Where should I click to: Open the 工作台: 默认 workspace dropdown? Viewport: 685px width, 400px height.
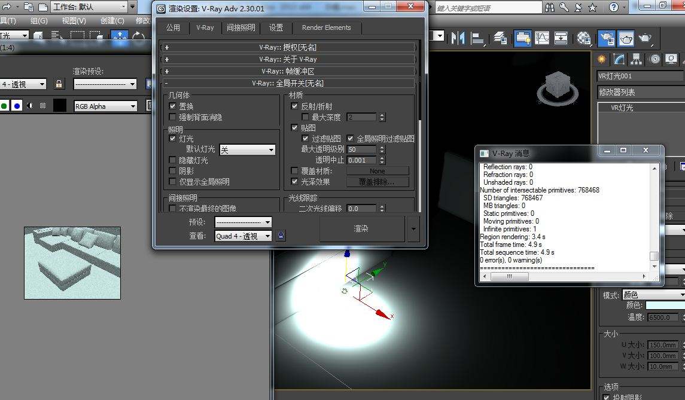click(89, 7)
